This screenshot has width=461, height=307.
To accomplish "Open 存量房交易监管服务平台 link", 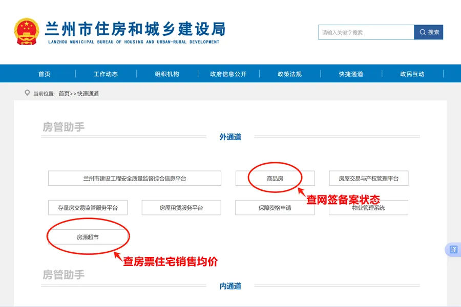I will tap(88, 208).
